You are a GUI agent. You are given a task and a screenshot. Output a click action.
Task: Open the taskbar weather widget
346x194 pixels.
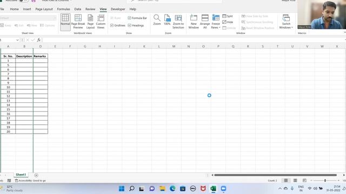pyautogui.click(x=12, y=189)
